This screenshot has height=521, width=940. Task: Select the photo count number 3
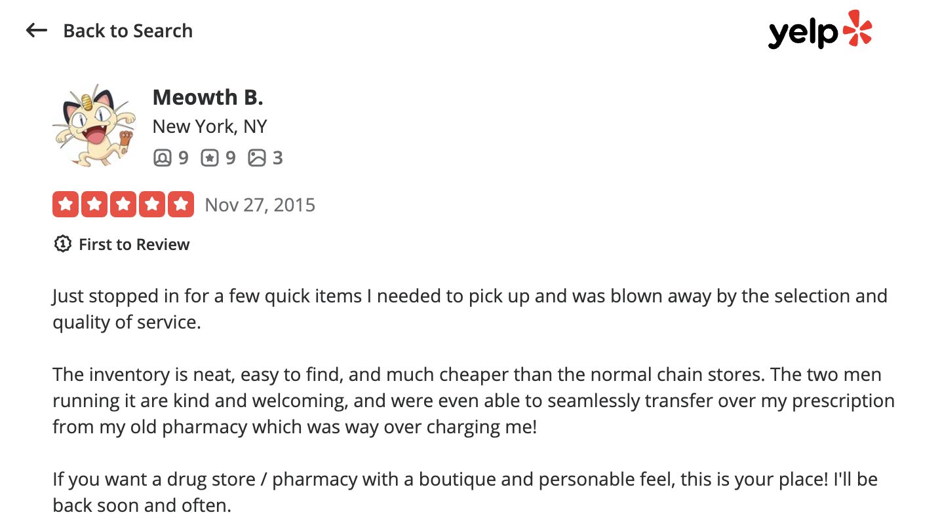[278, 158]
